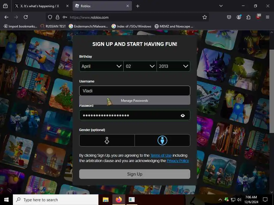Bookmark this page with star icon

pos(205,17)
